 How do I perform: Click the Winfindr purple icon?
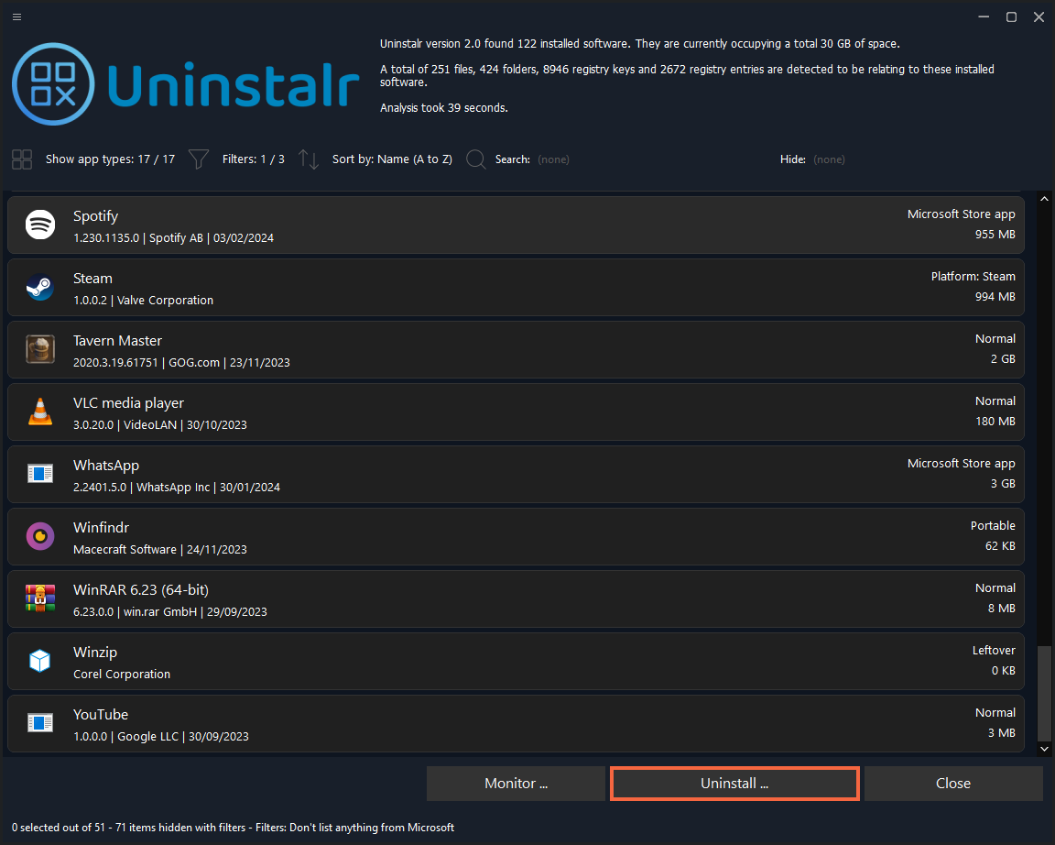tap(40, 537)
